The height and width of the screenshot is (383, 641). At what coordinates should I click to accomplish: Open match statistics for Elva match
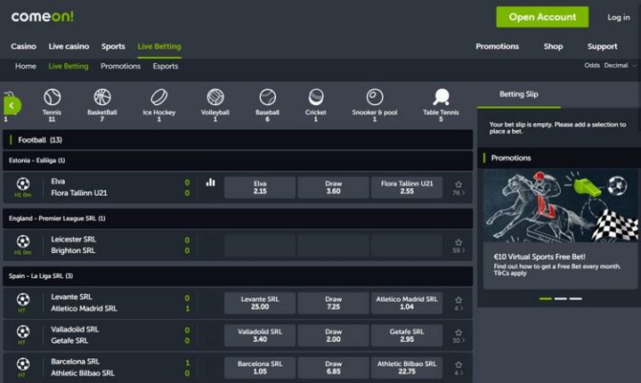(x=210, y=183)
